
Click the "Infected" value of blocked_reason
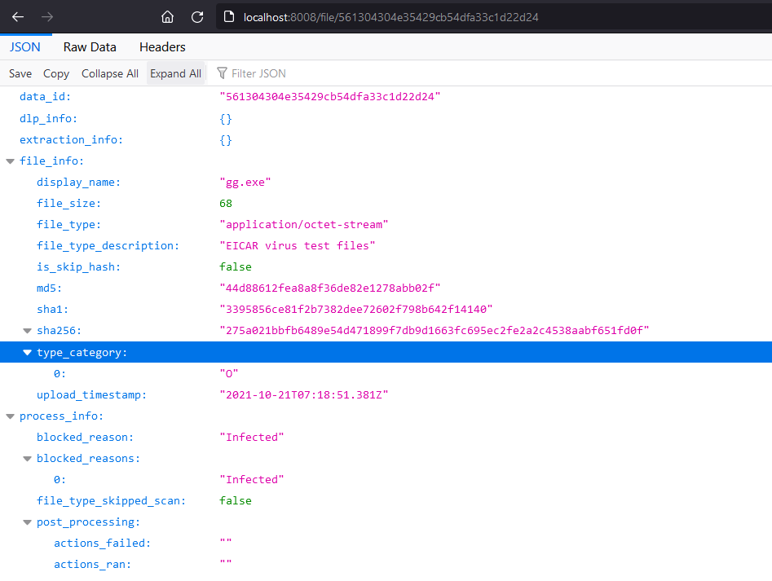(x=252, y=438)
